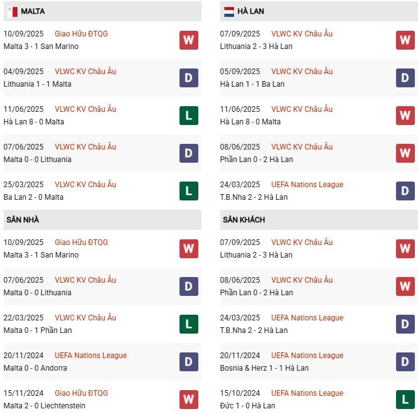Click the L badge for Ba Lan 2-0 Malta
Viewport: 418px width, 414px height.
pyautogui.click(x=188, y=191)
